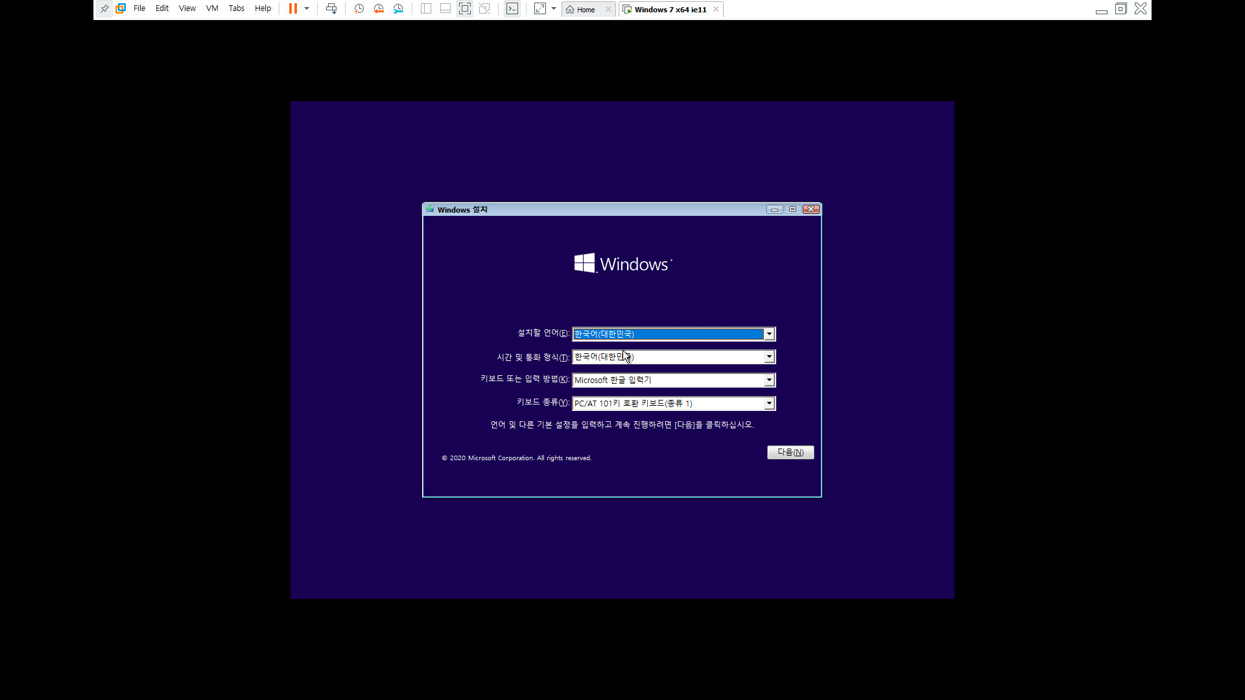Viewport: 1245px width, 700px height.
Task: Minimize the Windows 설치 dialog
Action: tap(774, 209)
